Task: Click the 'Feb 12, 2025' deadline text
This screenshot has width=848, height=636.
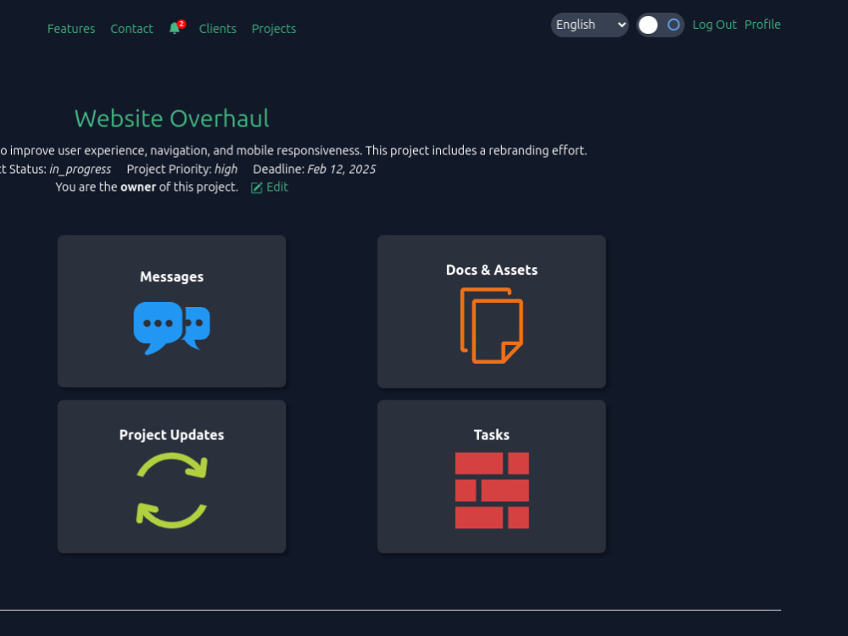Action: 341,170
